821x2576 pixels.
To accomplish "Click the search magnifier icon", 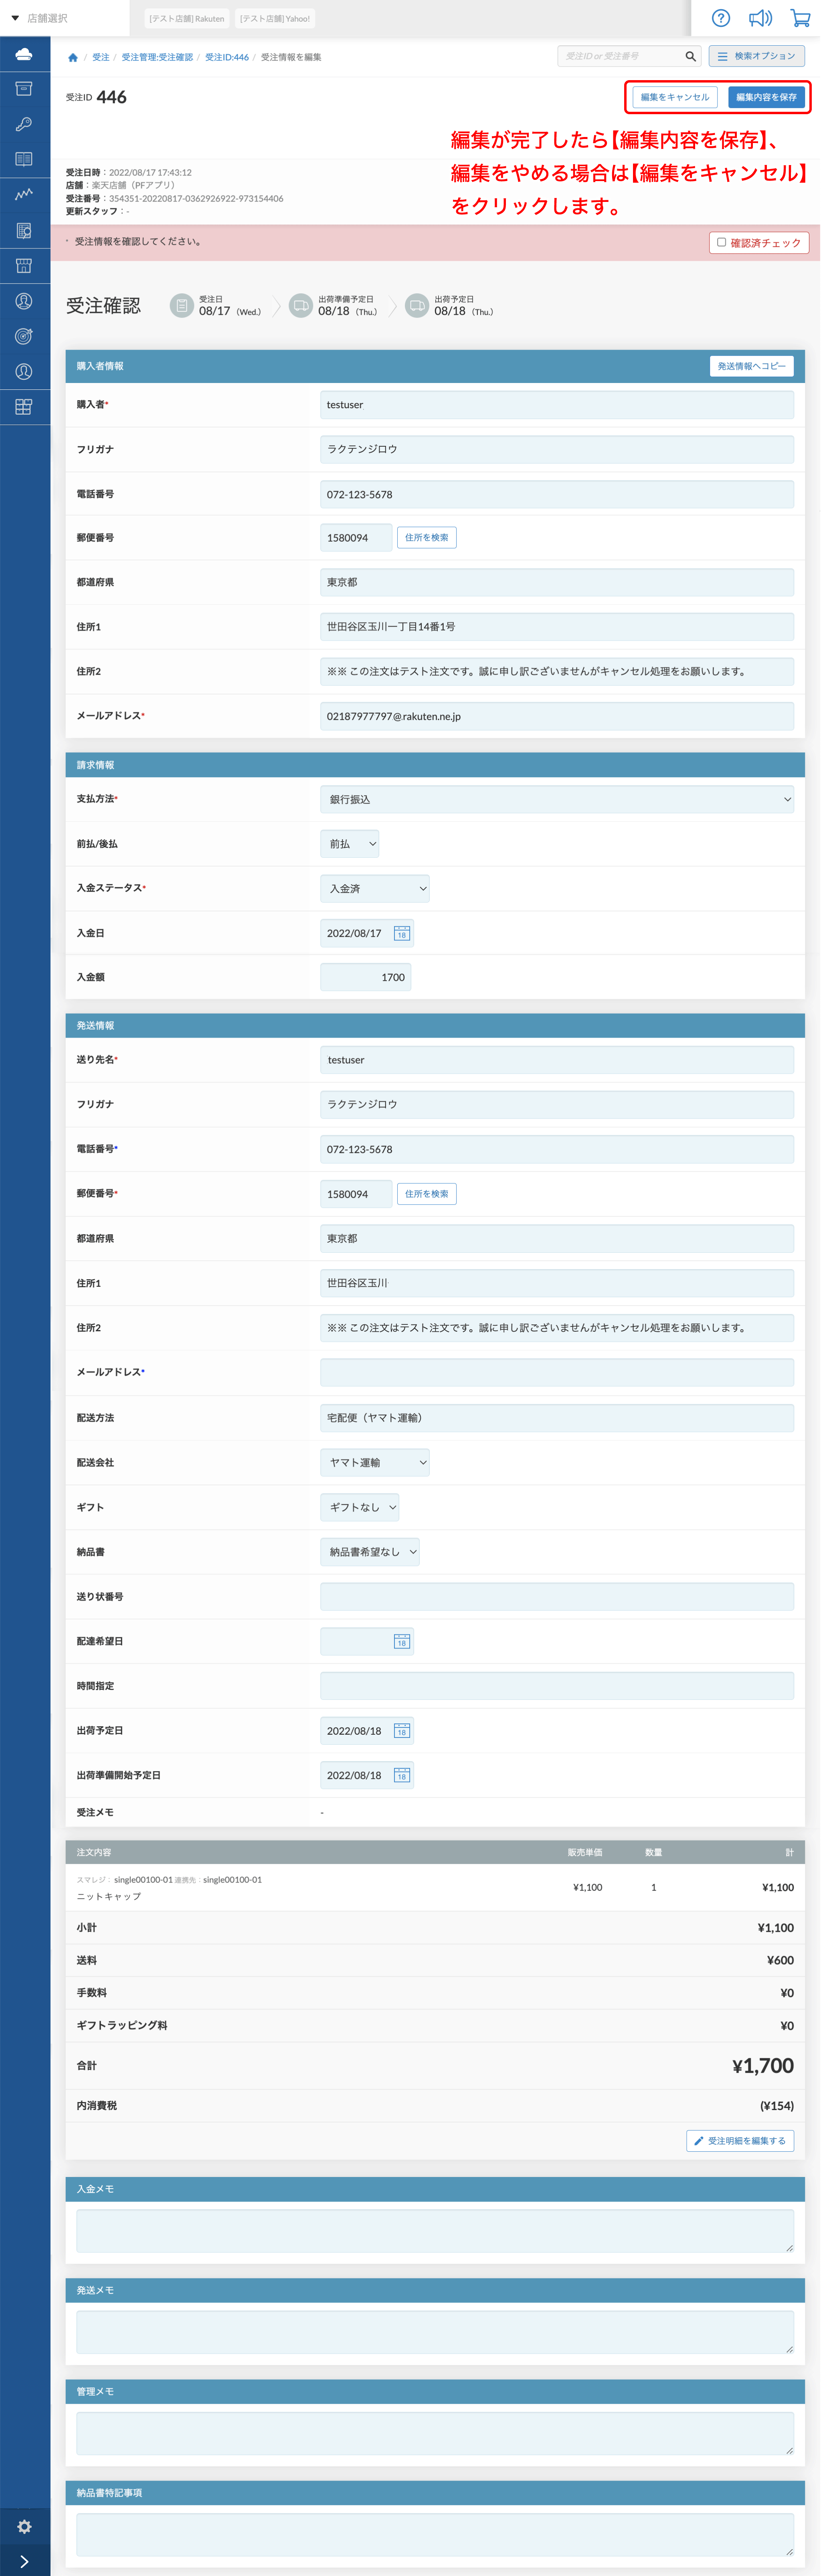I will 690,56.
